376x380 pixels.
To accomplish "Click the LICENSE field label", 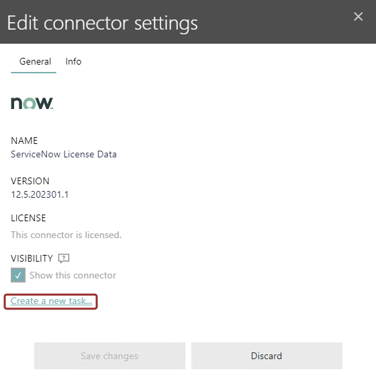I will [x=28, y=218].
